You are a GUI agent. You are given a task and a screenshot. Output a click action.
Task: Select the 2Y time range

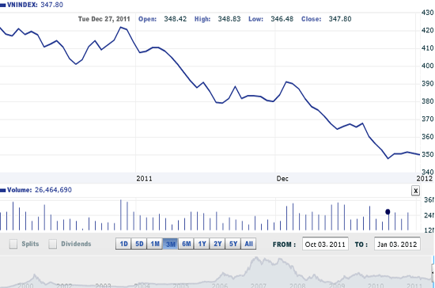click(x=217, y=244)
